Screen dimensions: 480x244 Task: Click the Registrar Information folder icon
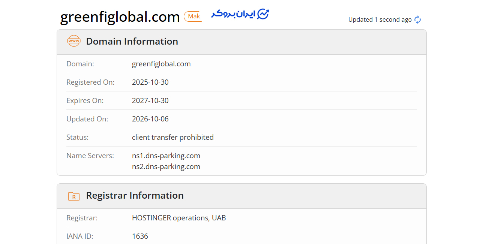coord(74,196)
